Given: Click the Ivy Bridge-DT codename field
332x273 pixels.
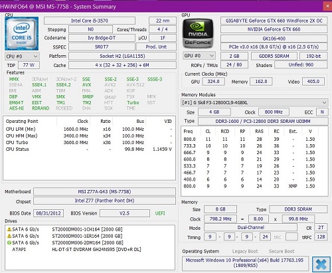Looking at the screenshot, I should click(102, 38).
